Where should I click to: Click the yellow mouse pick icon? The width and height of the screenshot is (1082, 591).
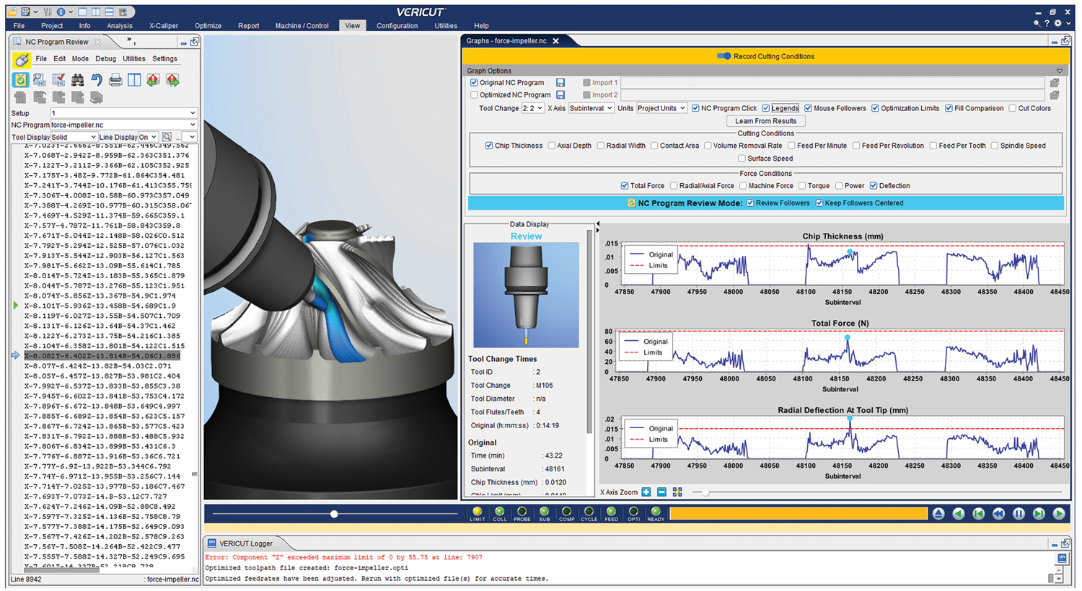22,60
